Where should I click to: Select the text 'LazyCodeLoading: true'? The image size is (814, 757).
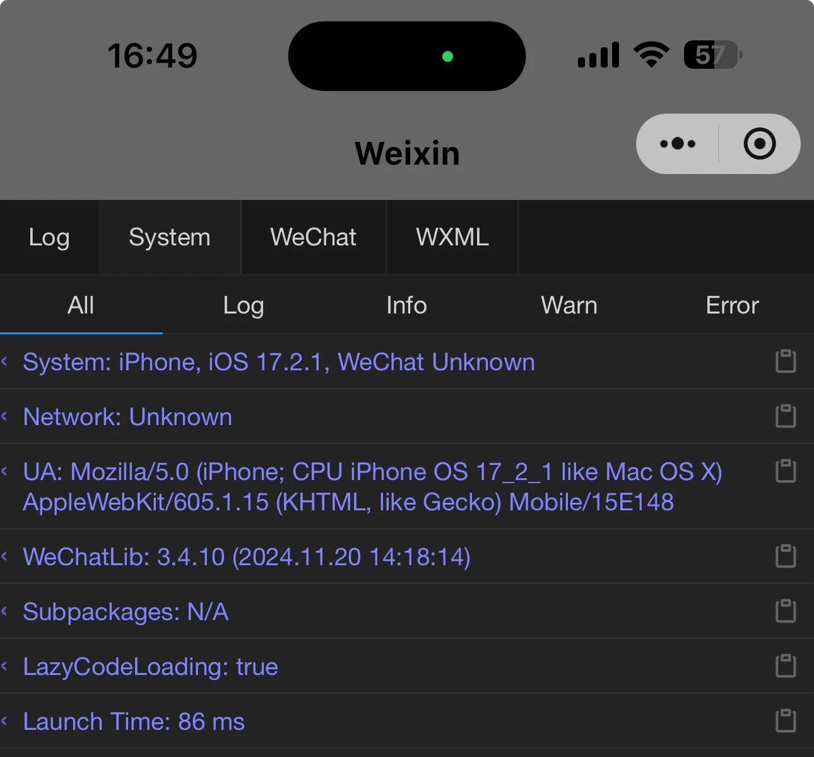click(150, 667)
